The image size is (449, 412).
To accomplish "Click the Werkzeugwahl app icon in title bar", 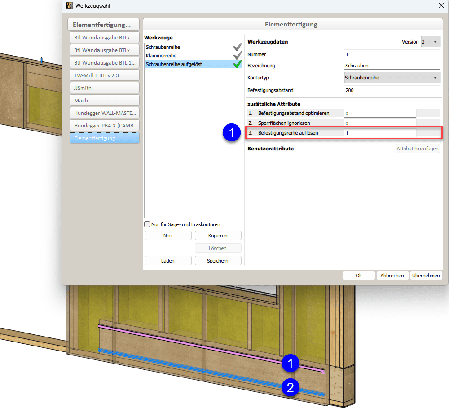I will pyautogui.click(x=69, y=5).
